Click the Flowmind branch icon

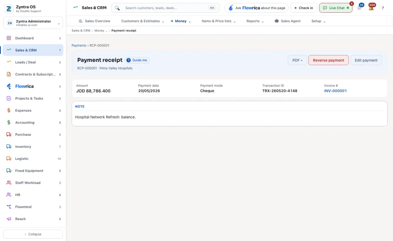9,207
